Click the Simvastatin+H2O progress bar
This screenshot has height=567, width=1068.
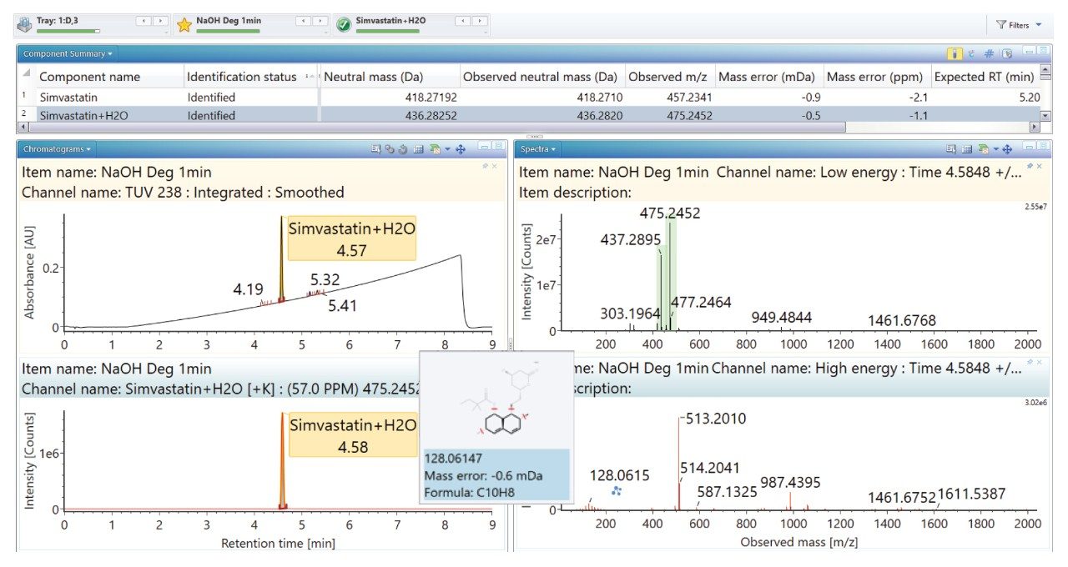coord(387,31)
